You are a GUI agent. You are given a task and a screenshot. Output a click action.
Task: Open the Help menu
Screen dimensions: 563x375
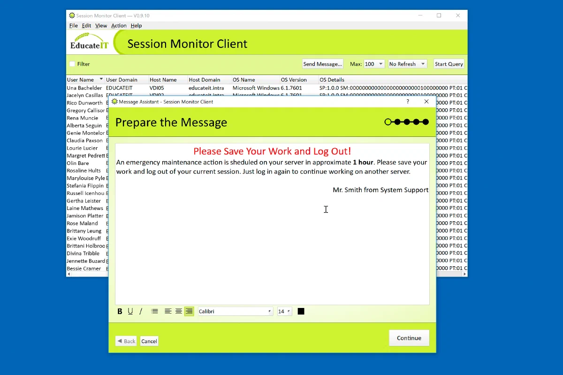[136, 26]
